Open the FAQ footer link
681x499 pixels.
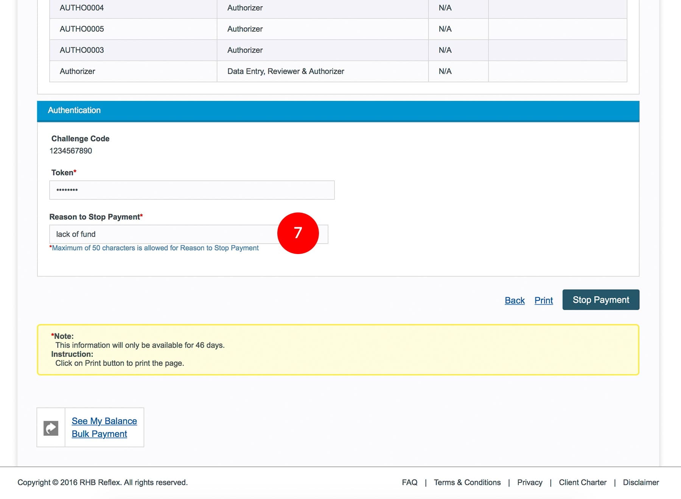point(409,482)
